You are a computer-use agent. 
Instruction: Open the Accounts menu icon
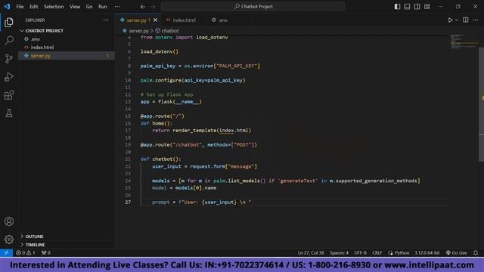[x=9, y=221]
